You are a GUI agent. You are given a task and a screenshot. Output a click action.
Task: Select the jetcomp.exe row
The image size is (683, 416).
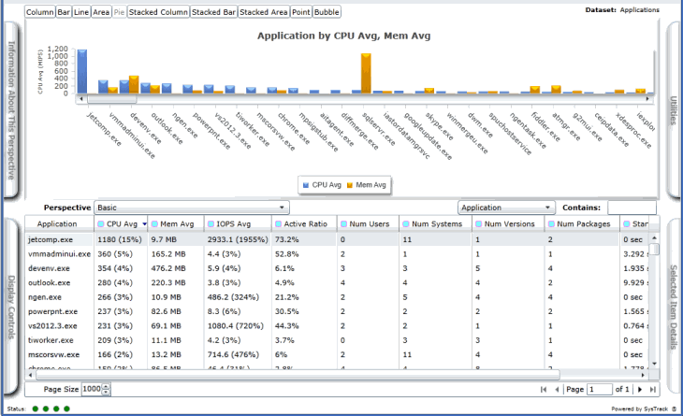pyautogui.click(x=337, y=239)
